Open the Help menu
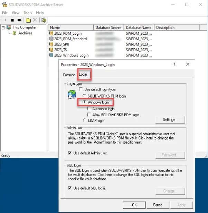This screenshot has width=208, height=213. click(x=40, y=13)
